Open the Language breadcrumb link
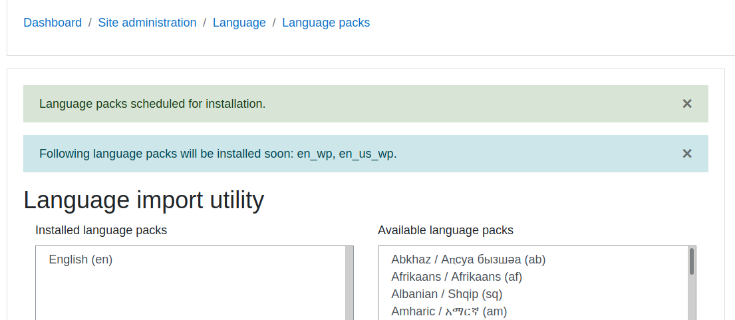The width and height of the screenshot is (735, 320). point(239,23)
